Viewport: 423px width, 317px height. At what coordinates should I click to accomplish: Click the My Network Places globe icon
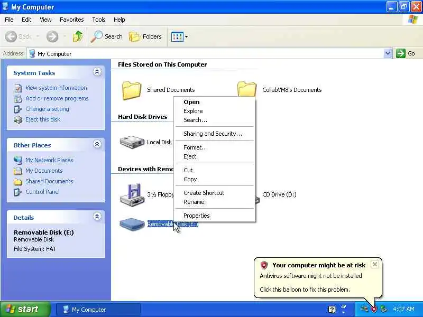[18, 160]
